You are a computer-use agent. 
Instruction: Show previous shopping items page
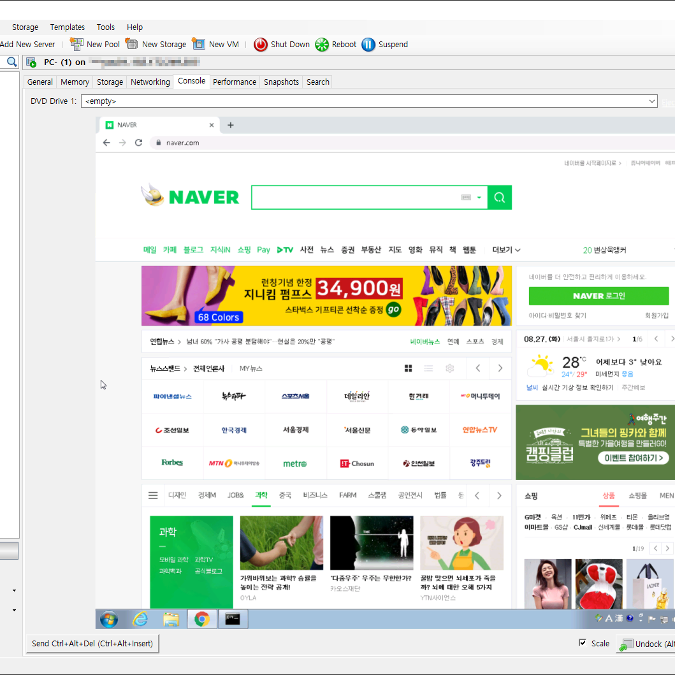(656, 548)
